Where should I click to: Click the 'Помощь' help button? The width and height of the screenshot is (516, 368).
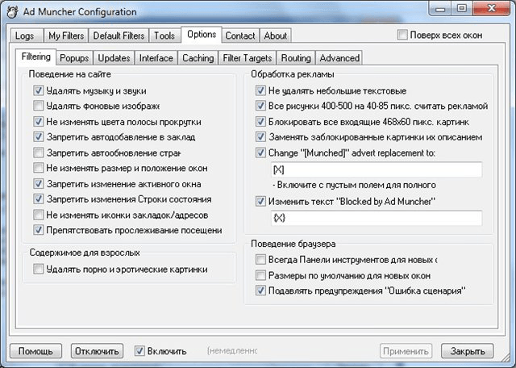[35, 351]
